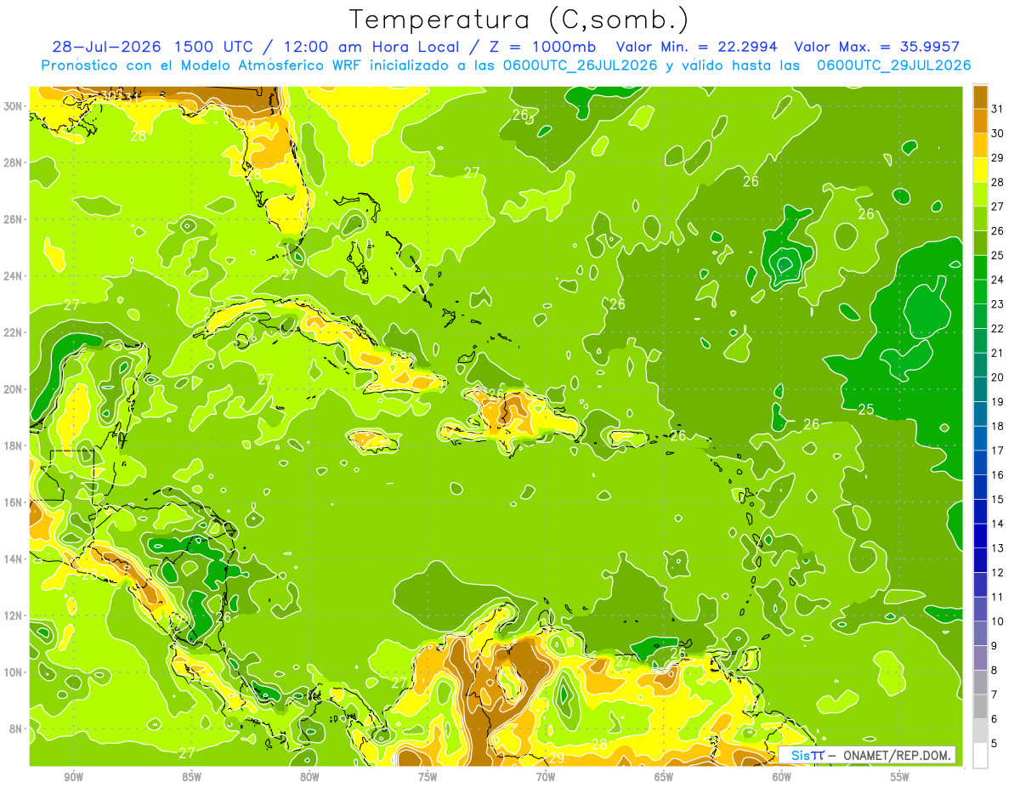The image size is (1020, 788).
Task: Click the color scale label "22"
Action: coord(998,328)
